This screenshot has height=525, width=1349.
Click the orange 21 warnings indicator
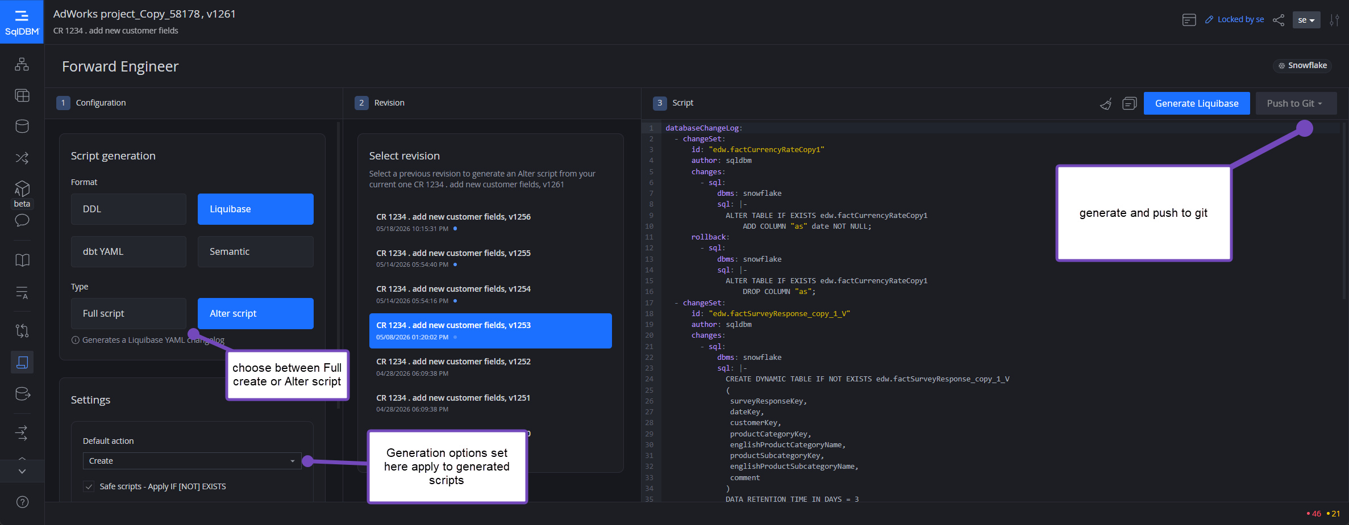click(x=1333, y=514)
